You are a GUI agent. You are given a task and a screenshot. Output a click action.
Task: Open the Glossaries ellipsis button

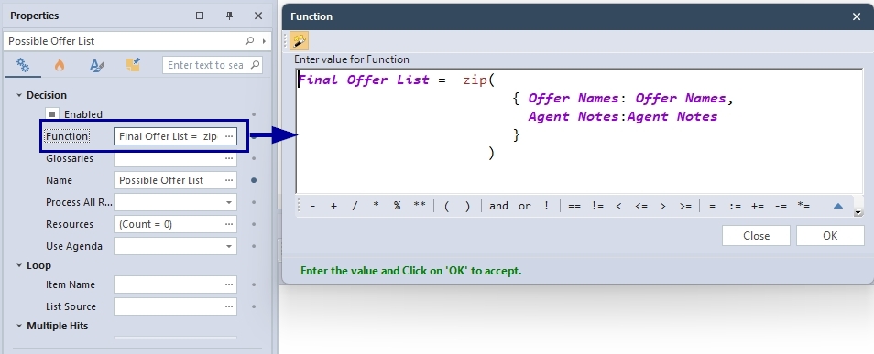229,158
